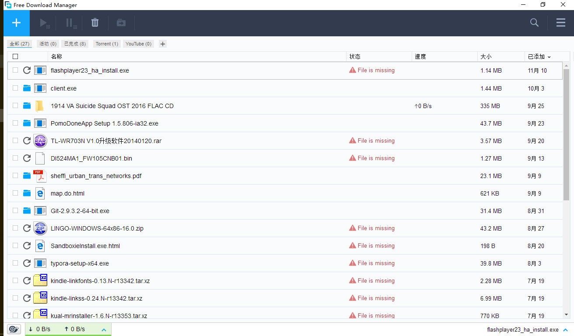The height and width of the screenshot is (336, 574).
Task: Move download using the folder toolbar icon
Action: coord(121,23)
